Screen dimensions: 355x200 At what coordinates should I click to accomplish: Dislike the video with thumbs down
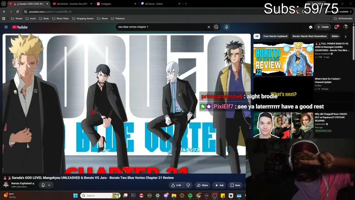(x=188, y=185)
